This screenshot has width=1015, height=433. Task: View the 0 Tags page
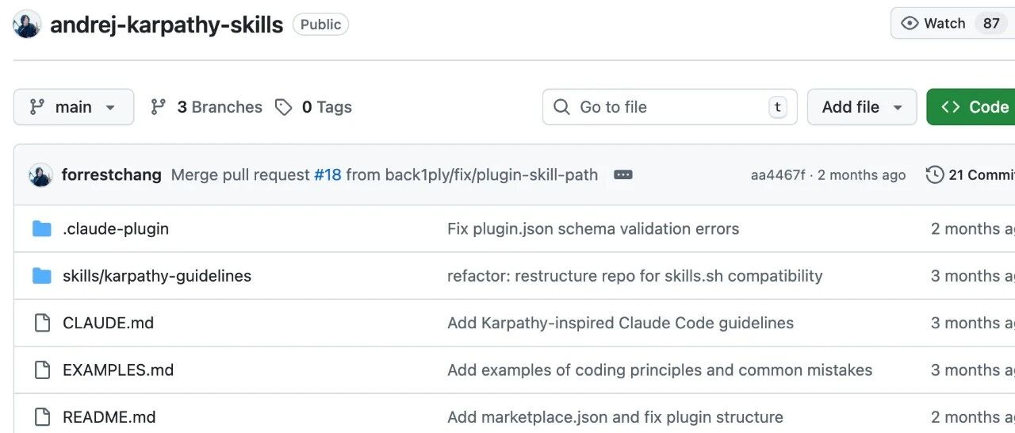314,107
